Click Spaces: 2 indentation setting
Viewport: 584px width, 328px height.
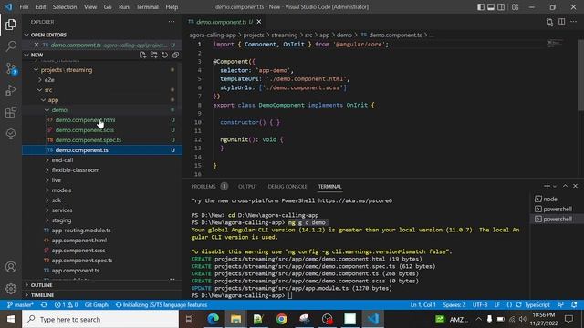pos(454,305)
